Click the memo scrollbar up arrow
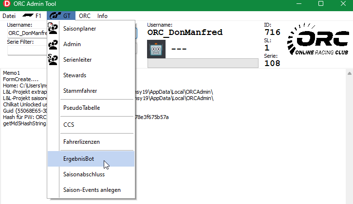This screenshot has height=204, width=353. pos(349,73)
